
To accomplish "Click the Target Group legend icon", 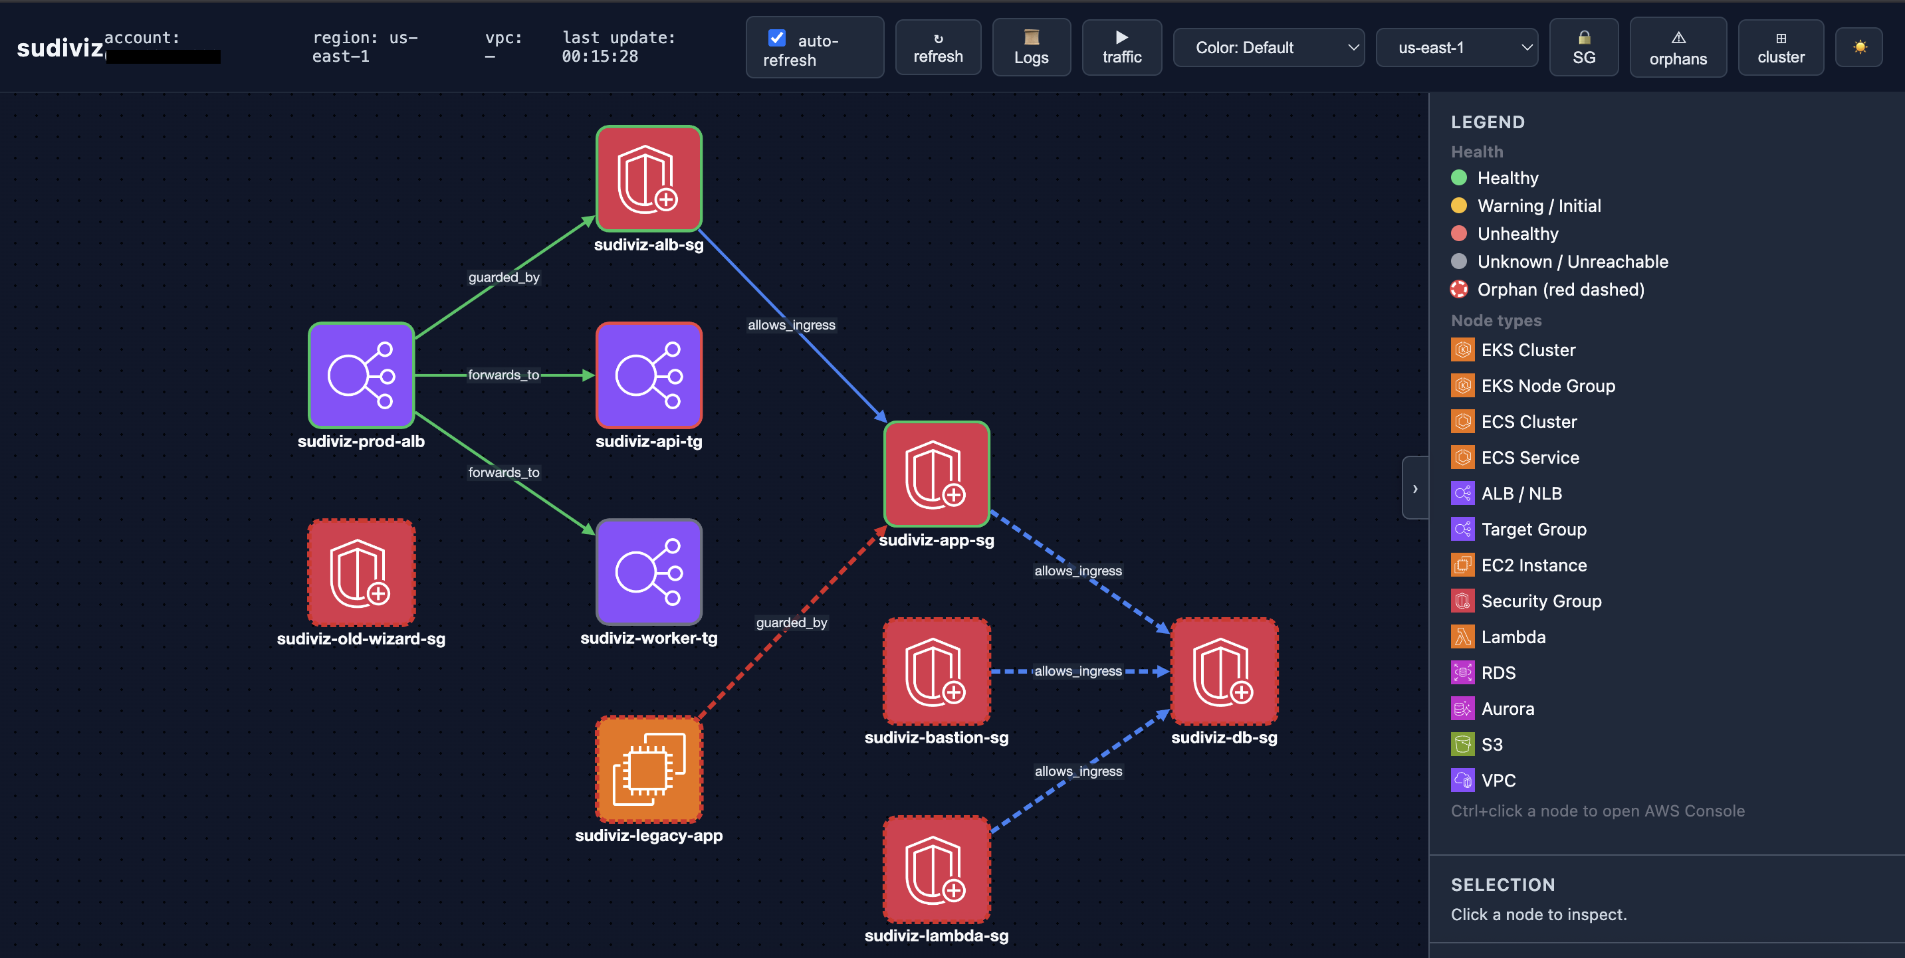I will (x=1462, y=529).
